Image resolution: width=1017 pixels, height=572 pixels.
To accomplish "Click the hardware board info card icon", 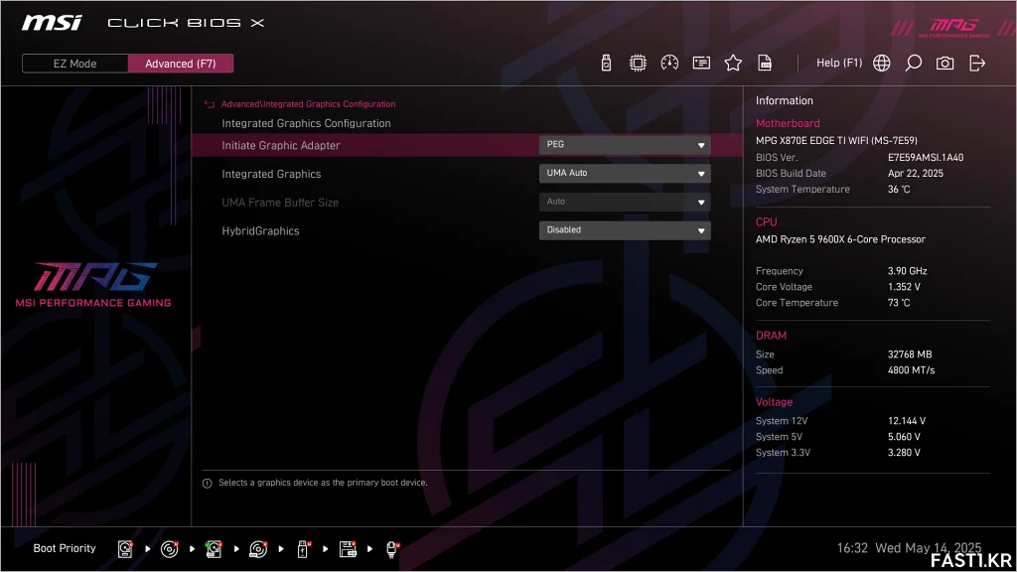I will click(701, 63).
